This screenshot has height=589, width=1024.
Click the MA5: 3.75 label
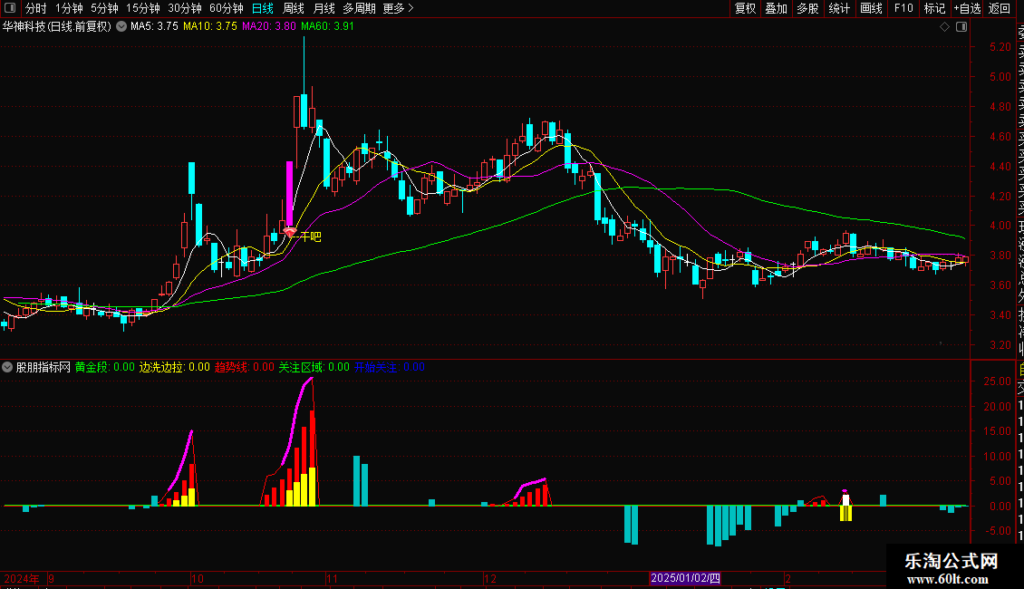pos(154,26)
